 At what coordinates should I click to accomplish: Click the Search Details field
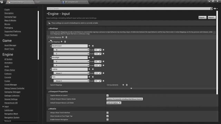pyautogui.click(x=128, y=9)
